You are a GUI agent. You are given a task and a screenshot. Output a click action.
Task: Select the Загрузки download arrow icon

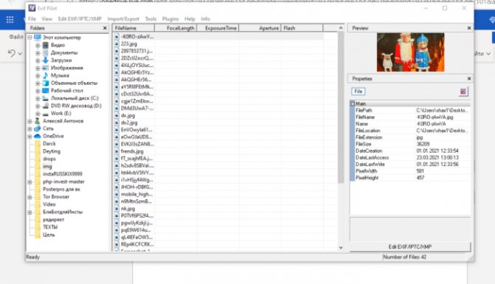click(x=46, y=60)
